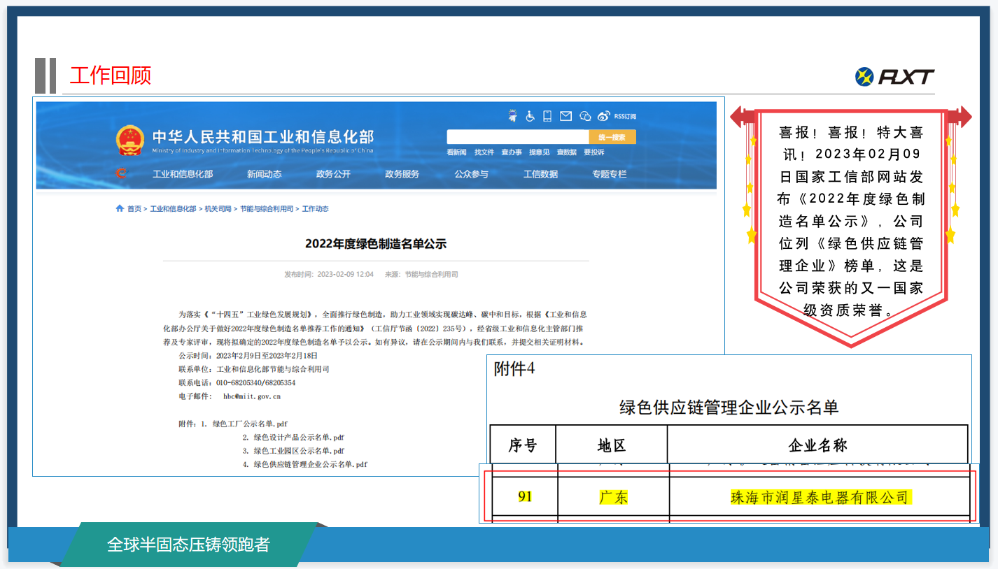Click the 序号 column header

tap(523, 445)
